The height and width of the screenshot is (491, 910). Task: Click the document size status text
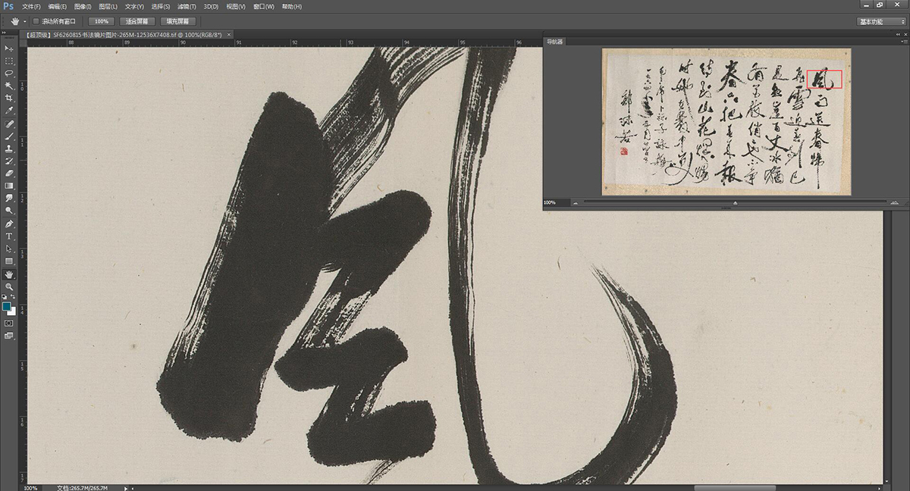tap(83, 488)
